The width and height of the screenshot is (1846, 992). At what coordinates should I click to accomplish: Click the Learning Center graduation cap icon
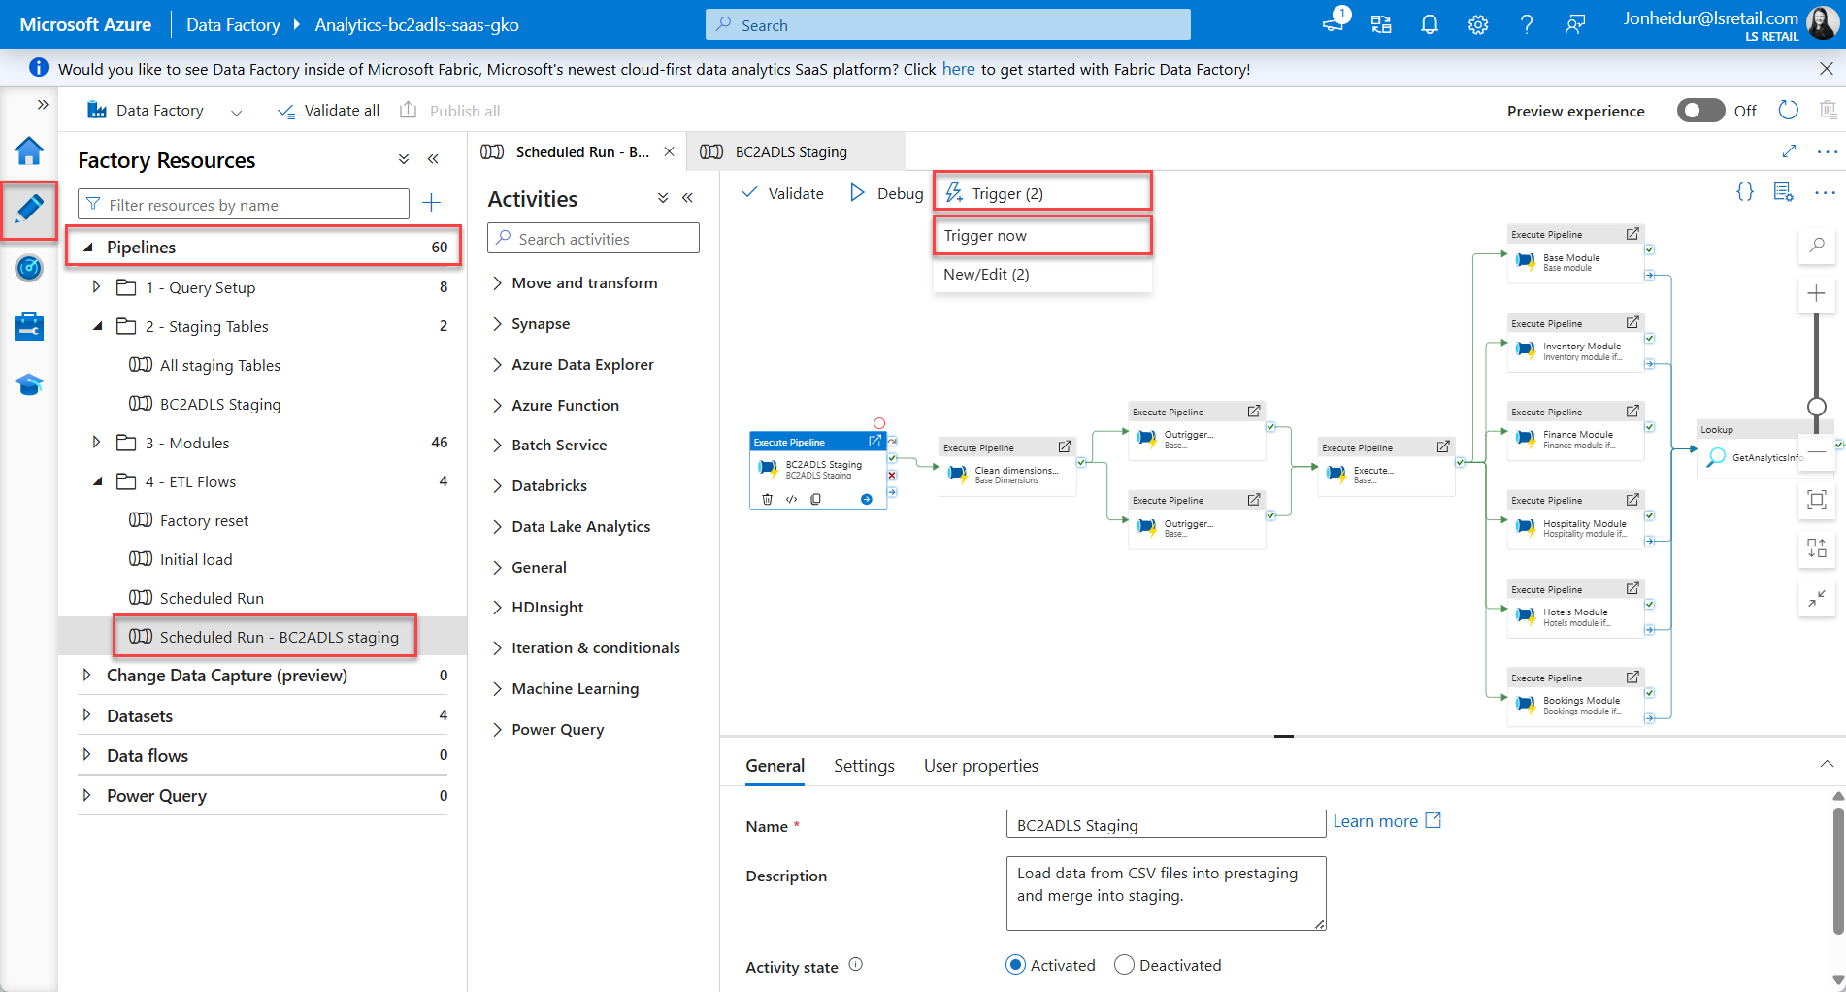pos(29,384)
